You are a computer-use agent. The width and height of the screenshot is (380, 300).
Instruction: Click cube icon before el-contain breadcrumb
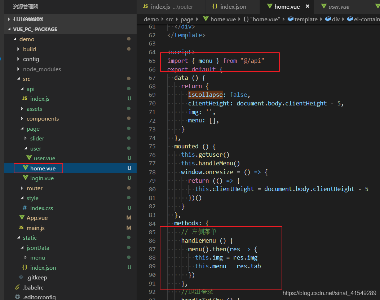[x=350, y=19]
